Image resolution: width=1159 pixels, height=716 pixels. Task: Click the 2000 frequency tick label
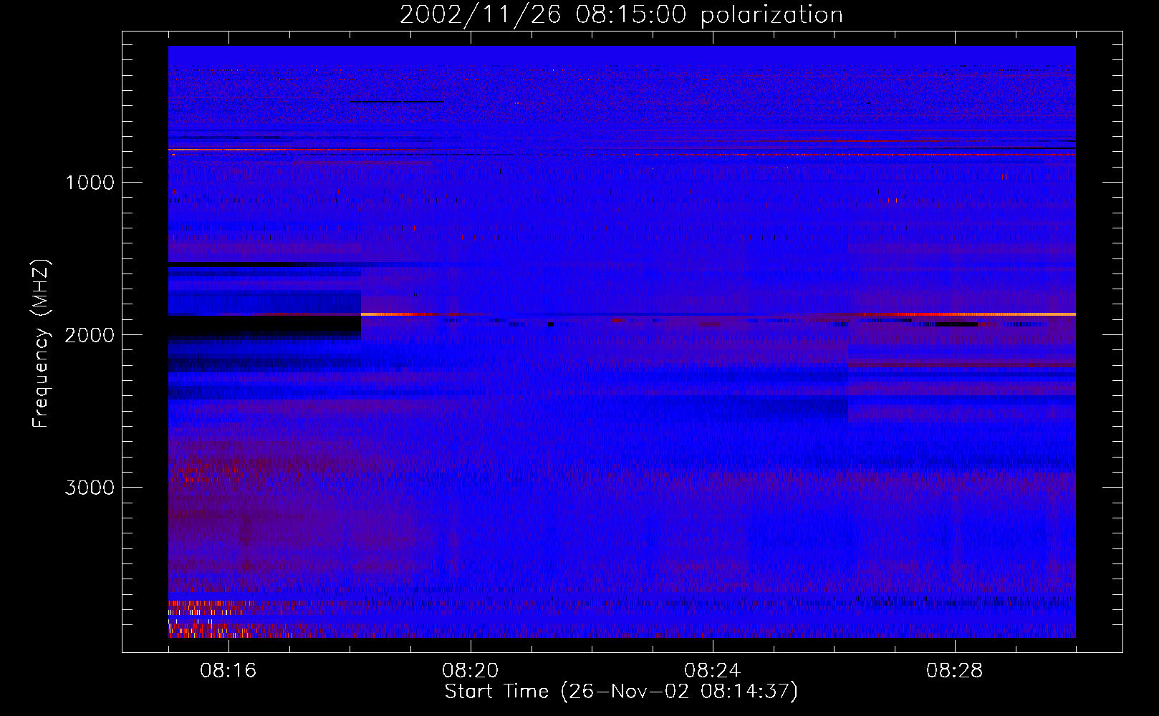(x=90, y=335)
